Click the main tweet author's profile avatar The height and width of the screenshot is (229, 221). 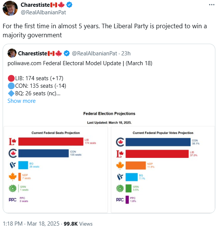[x=10, y=8]
